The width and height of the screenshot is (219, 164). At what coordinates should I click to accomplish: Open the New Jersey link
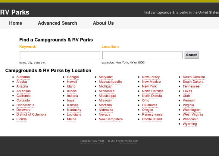click(151, 77)
